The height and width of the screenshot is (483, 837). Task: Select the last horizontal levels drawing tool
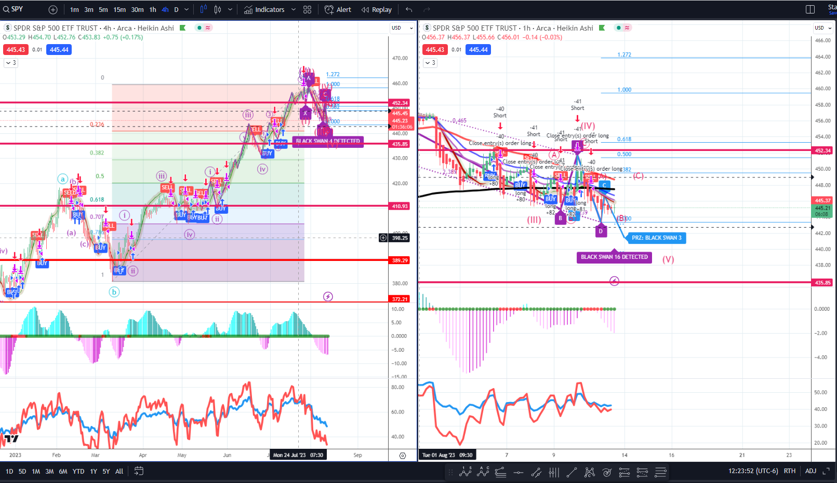pyautogui.click(x=660, y=472)
